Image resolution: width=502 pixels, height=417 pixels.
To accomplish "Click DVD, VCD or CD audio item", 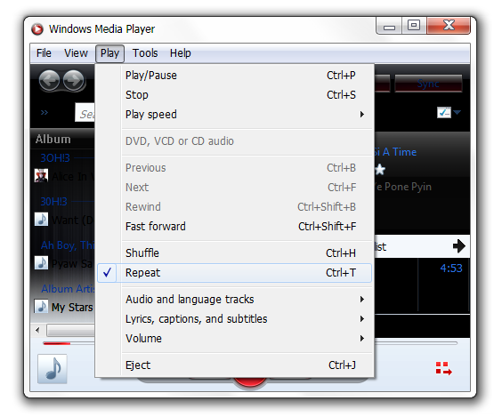I will [x=235, y=141].
